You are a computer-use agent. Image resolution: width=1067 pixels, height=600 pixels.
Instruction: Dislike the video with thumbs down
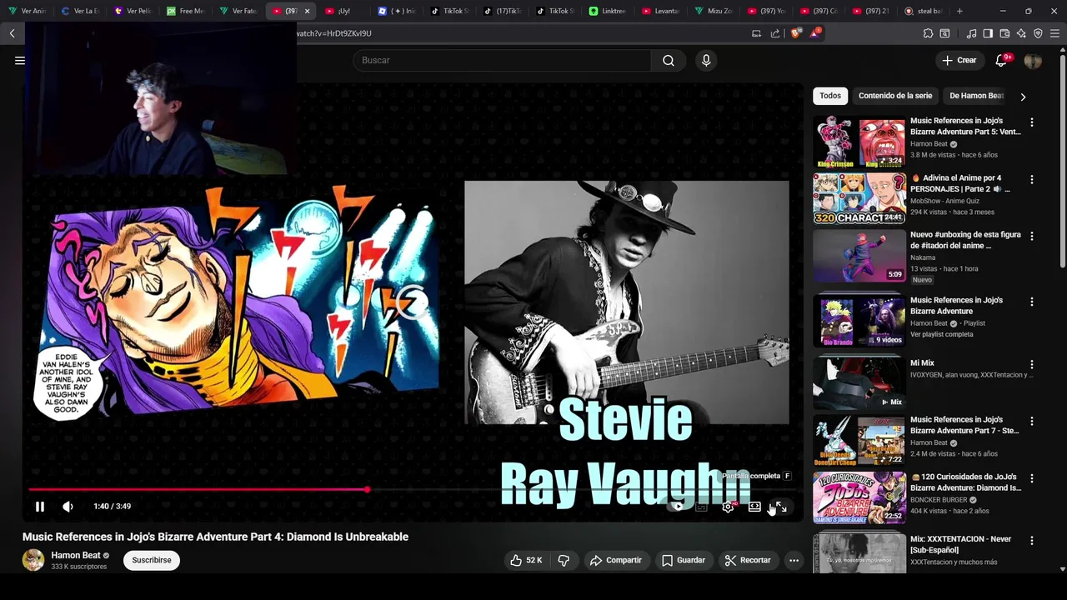pyautogui.click(x=564, y=561)
